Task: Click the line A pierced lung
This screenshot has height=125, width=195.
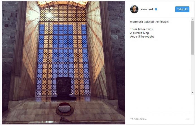Action: click(139, 33)
